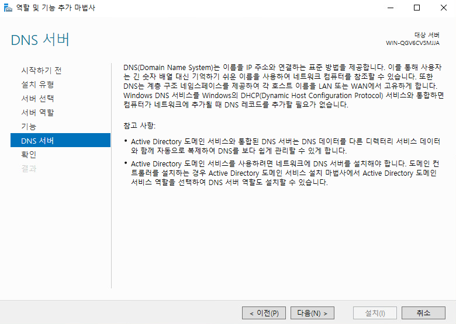The image size is (456, 324).
Task: Cancel the wizard with 취소
Action: 423,313
